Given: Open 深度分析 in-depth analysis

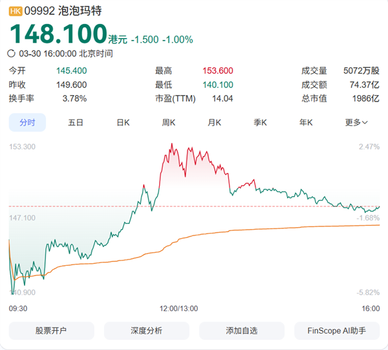Looking at the screenshot, I should coord(146,331).
